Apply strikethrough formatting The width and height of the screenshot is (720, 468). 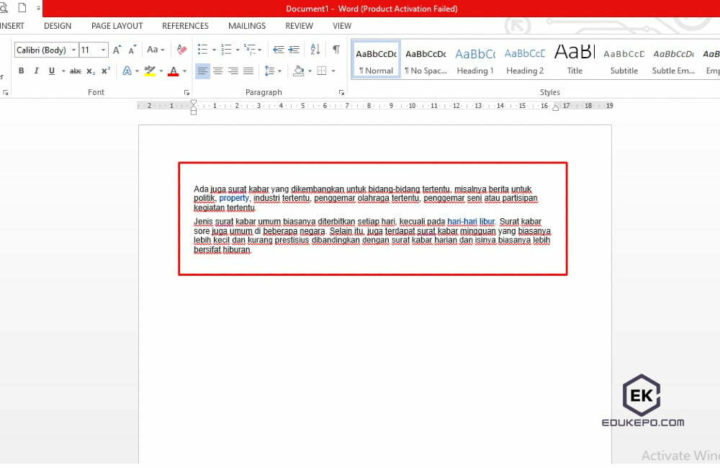(76, 71)
